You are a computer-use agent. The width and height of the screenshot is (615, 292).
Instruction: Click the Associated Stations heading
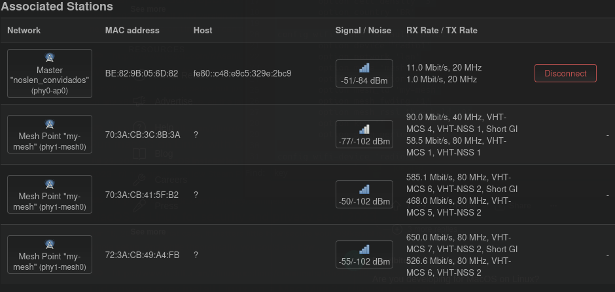pos(58,7)
